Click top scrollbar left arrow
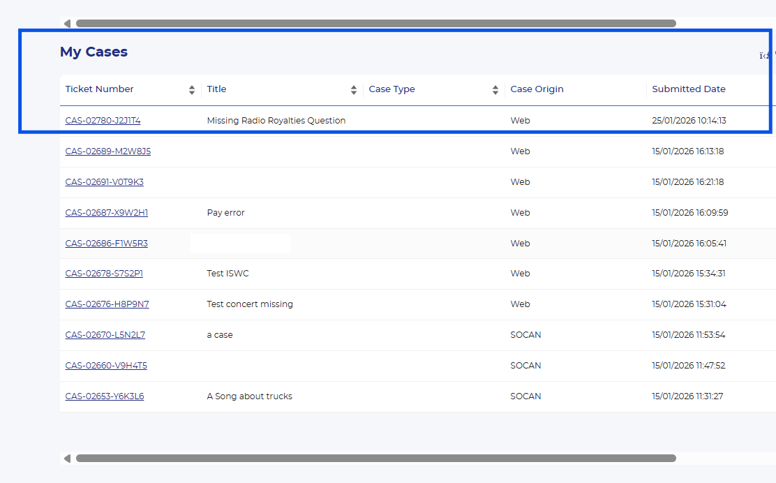The height and width of the screenshot is (483, 776). coord(67,24)
